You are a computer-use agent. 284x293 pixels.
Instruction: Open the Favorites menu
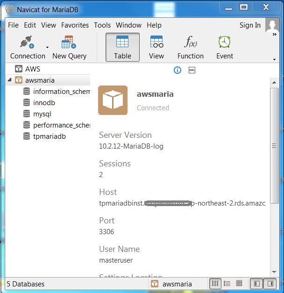(75, 25)
